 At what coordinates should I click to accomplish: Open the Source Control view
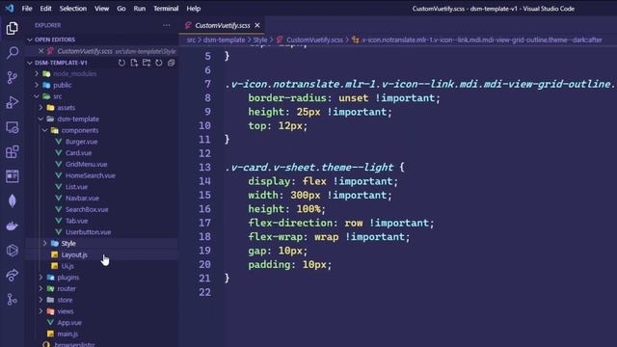[x=13, y=77]
